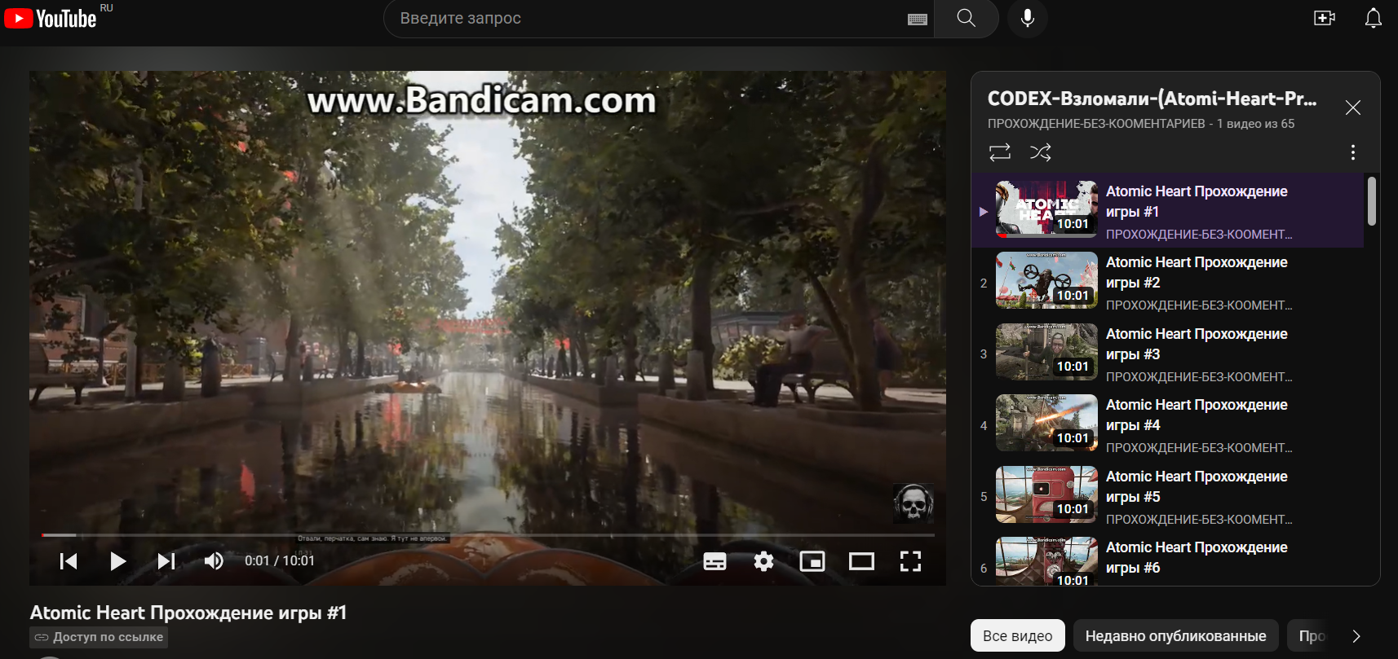Go to the previous video
The height and width of the screenshot is (659, 1398).
click(69, 560)
